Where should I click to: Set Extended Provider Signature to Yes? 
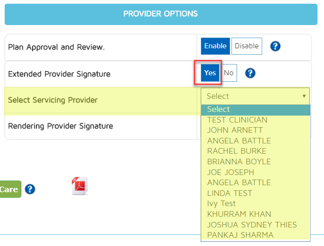click(x=210, y=73)
